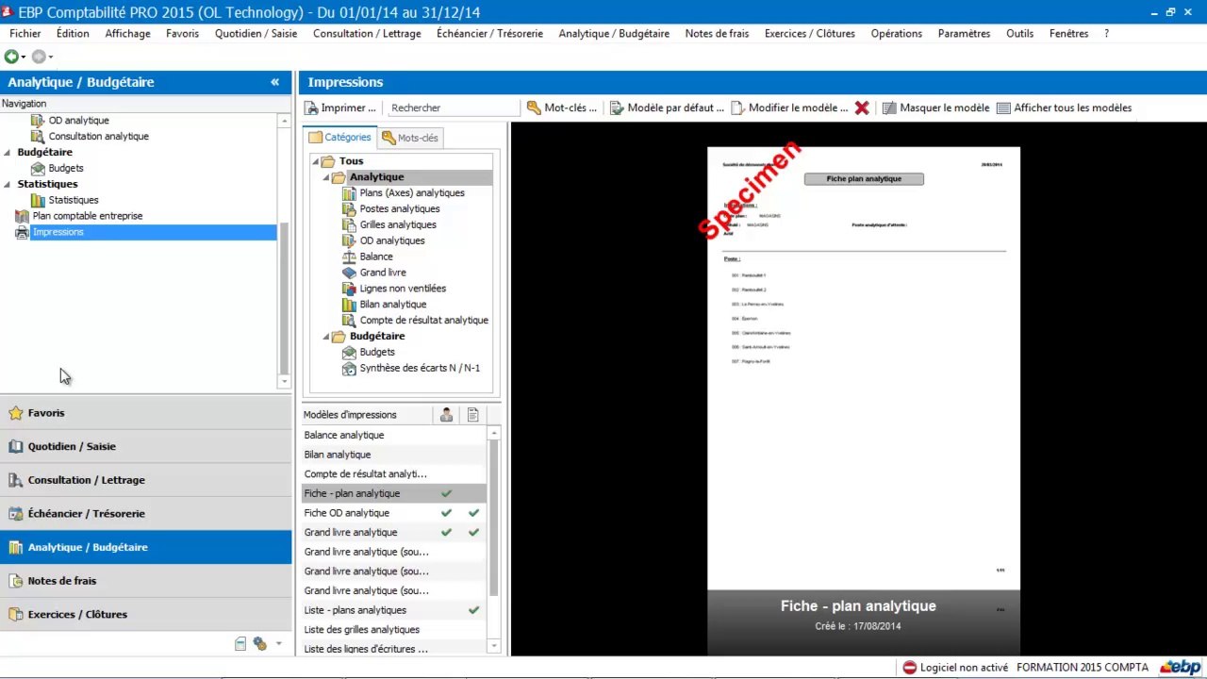Select Grand livre category item
The height and width of the screenshot is (679, 1207).
(x=383, y=273)
